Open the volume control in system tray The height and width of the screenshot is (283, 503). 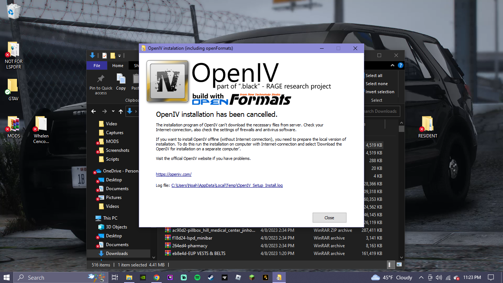pos(439,277)
